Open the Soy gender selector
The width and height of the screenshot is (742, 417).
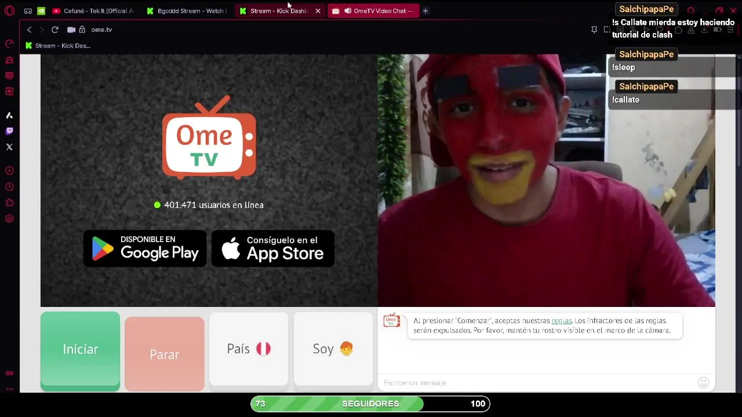tap(333, 349)
